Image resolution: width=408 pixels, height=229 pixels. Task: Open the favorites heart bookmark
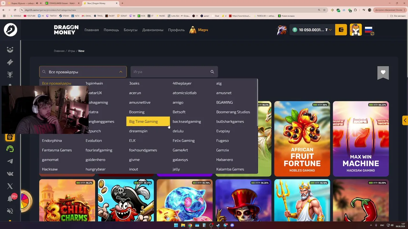click(383, 73)
